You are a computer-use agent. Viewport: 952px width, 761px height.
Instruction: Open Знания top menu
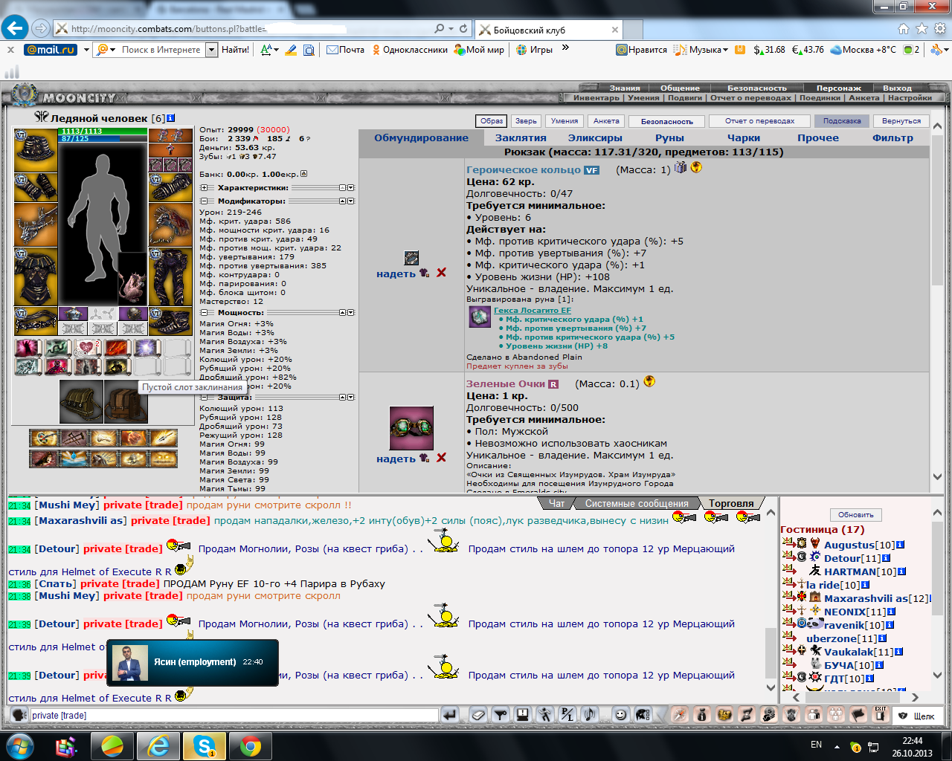pyautogui.click(x=624, y=88)
